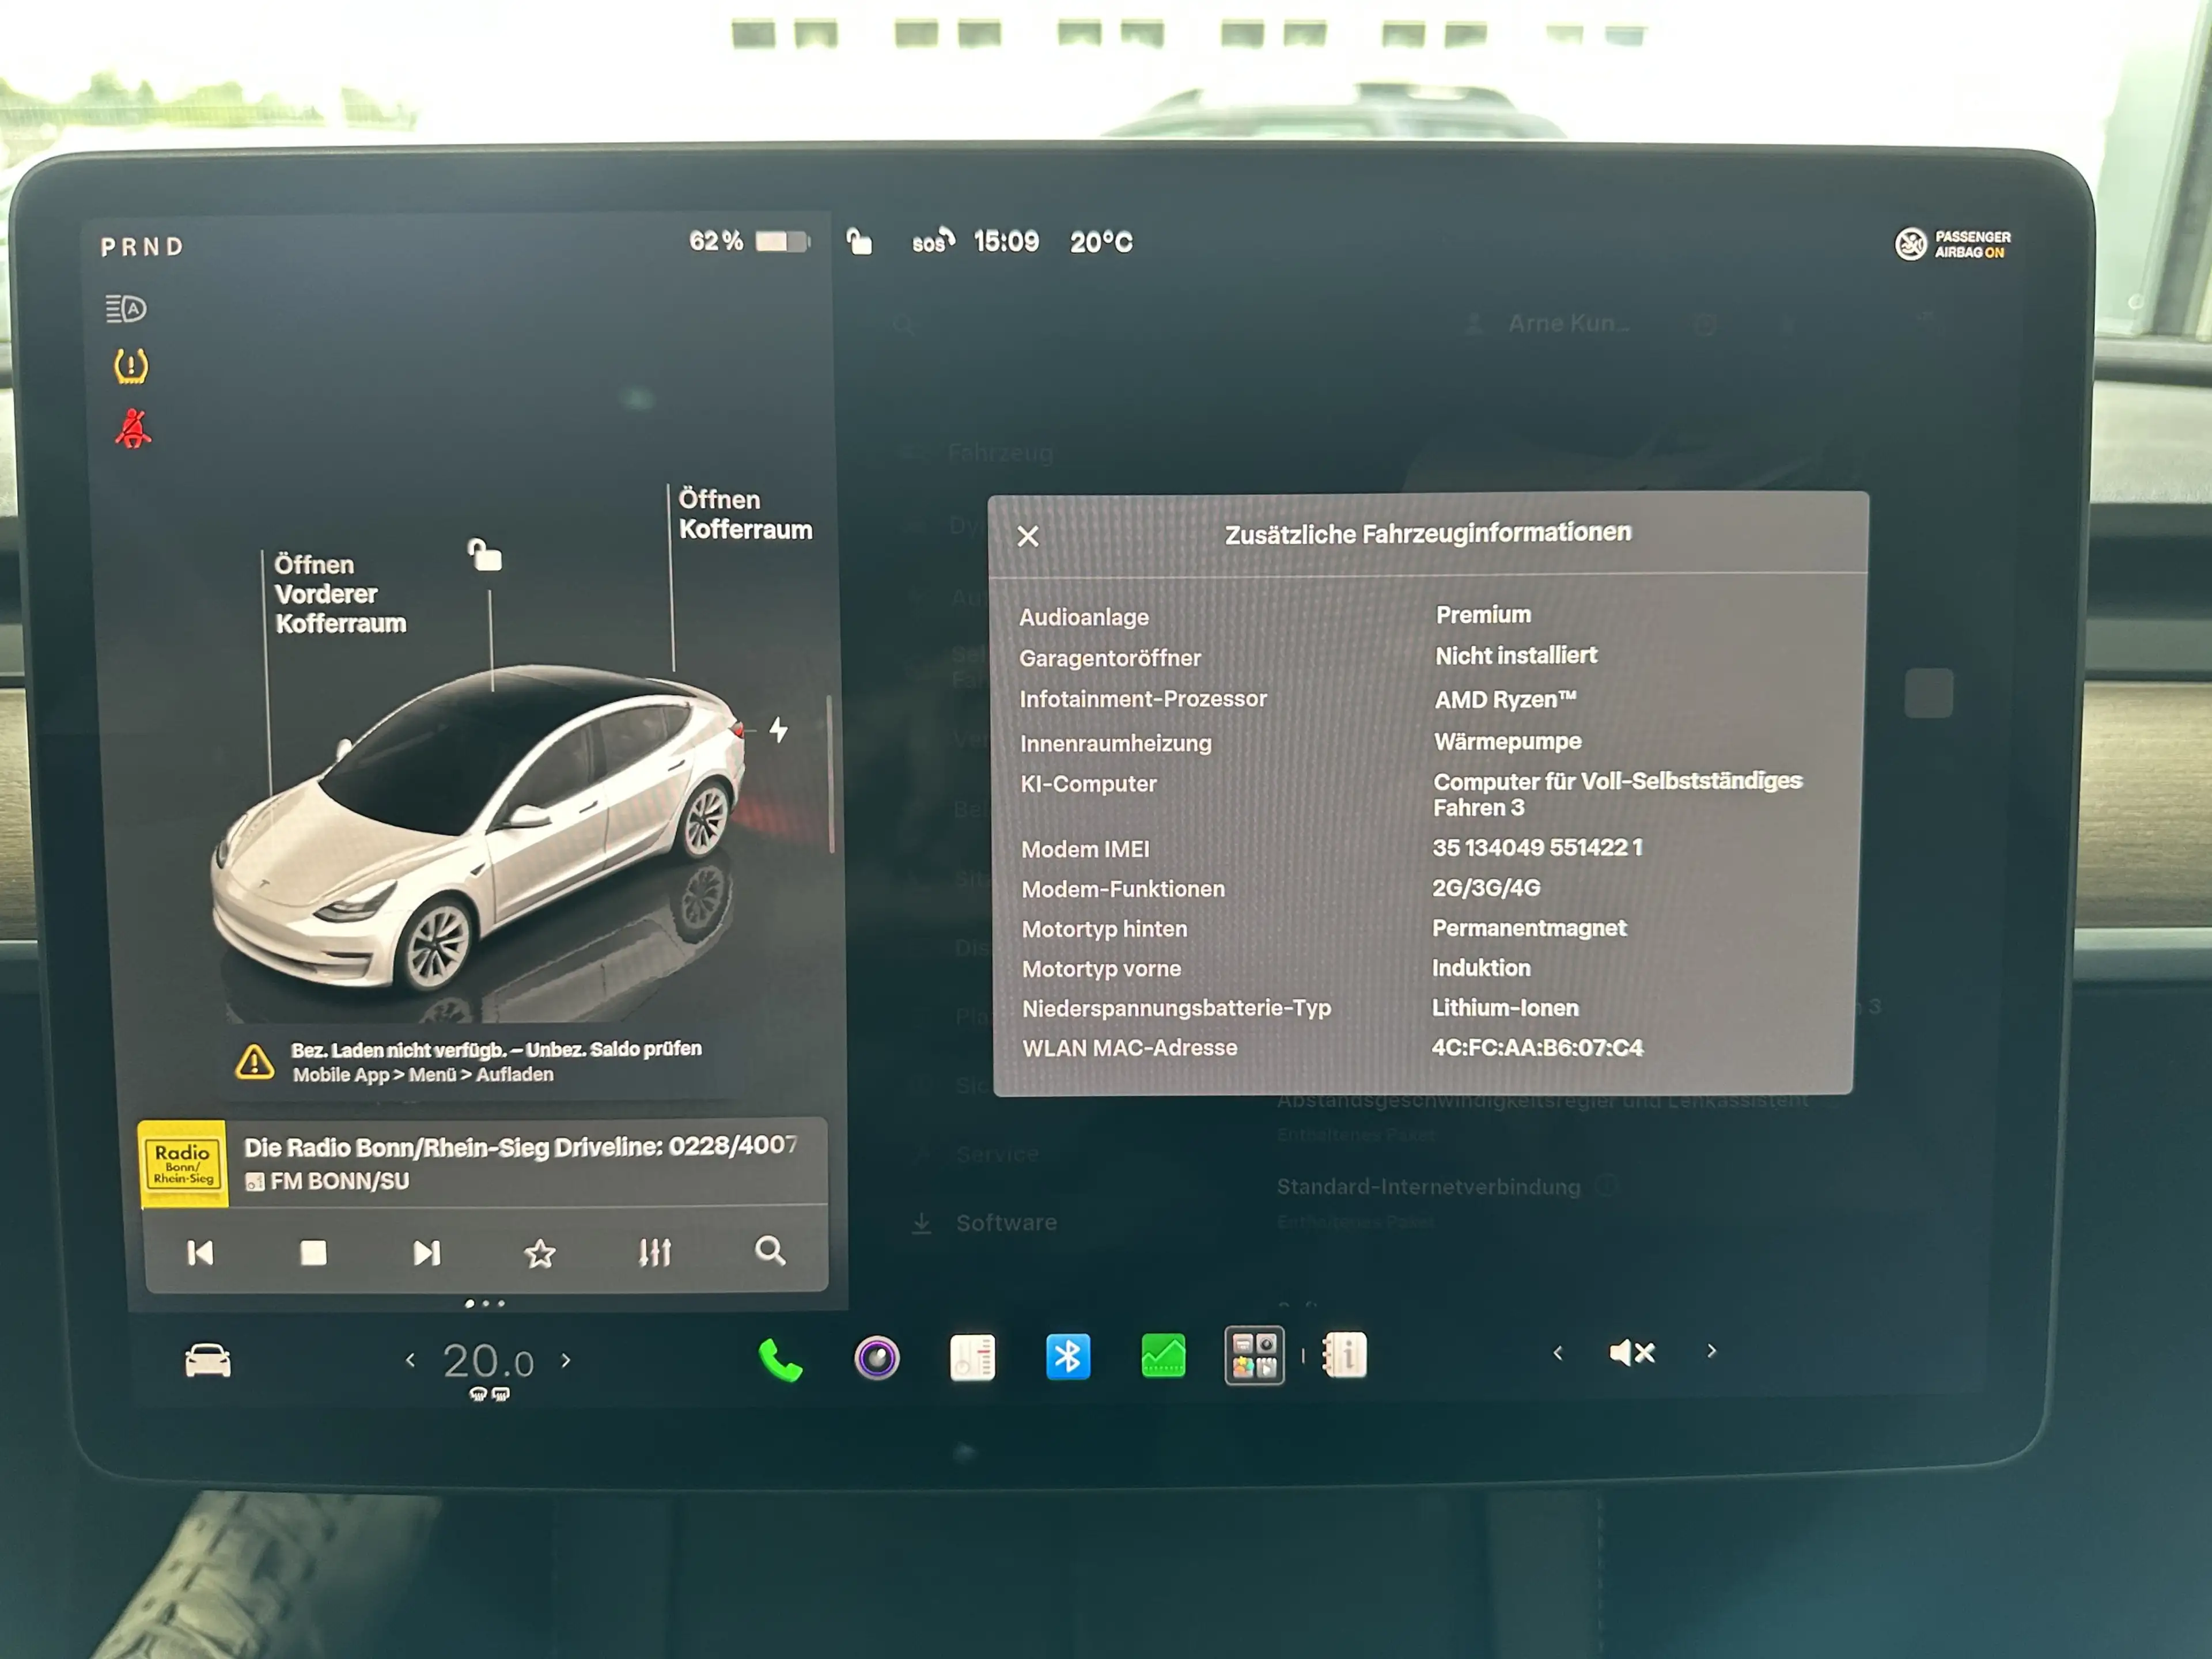Tap the 20°C outside temperature
This screenshot has width=2212, height=1659.
1101,242
